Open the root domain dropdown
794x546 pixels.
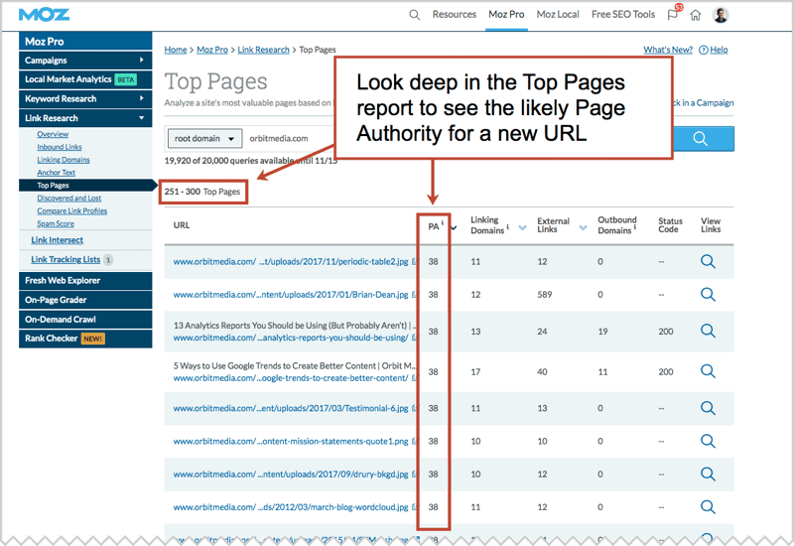204,138
